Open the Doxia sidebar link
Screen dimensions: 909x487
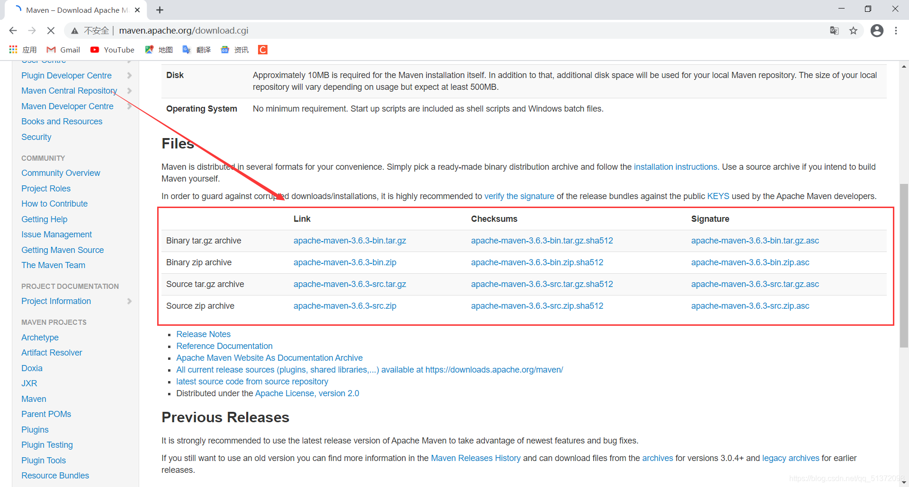tap(32, 368)
